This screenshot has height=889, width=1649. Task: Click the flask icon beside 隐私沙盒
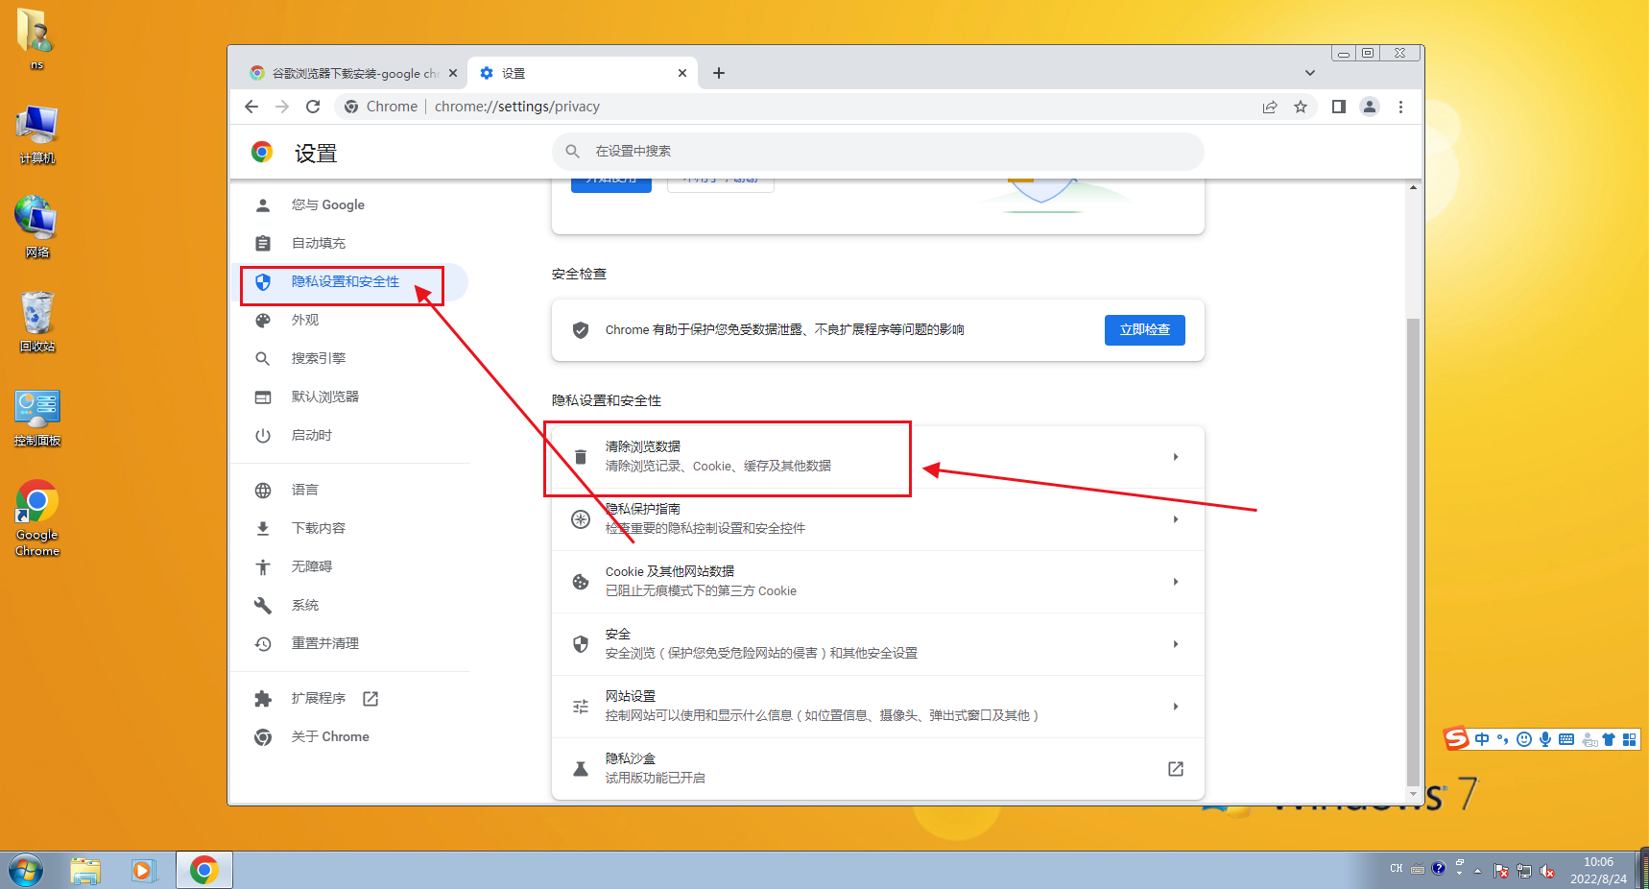point(581,769)
